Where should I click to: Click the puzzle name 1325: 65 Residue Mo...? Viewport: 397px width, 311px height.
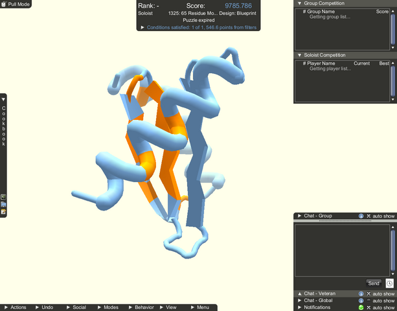click(193, 13)
